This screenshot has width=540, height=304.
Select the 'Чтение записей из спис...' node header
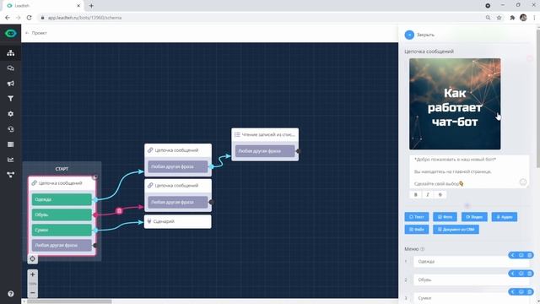click(x=265, y=135)
